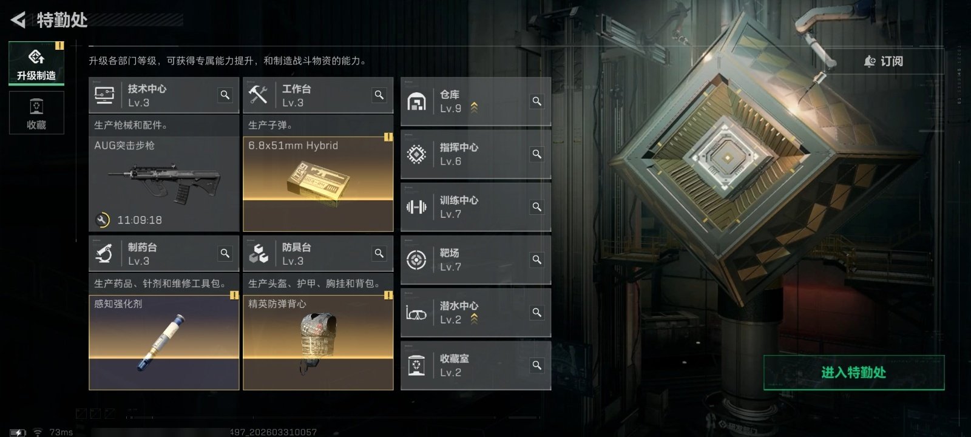
Task: Open the AUG突击步枪 production card
Action: pyautogui.click(x=164, y=185)
